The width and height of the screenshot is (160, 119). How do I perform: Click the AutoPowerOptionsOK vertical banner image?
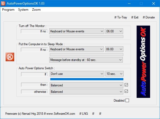tap(143, 62)
